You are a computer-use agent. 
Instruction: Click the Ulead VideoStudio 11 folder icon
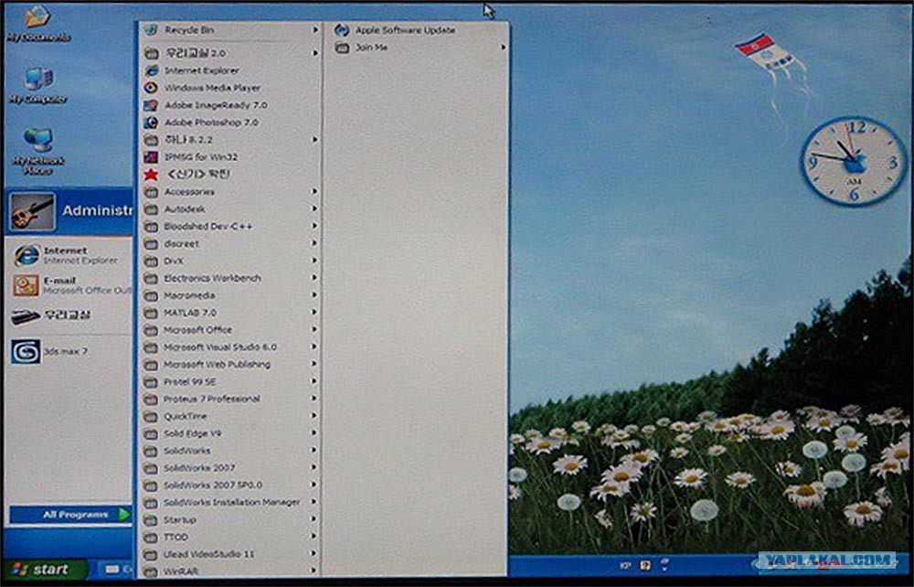tap(151, 554)
